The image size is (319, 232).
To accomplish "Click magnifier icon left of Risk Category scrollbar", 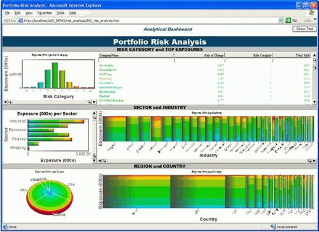I will coord(10,102).
